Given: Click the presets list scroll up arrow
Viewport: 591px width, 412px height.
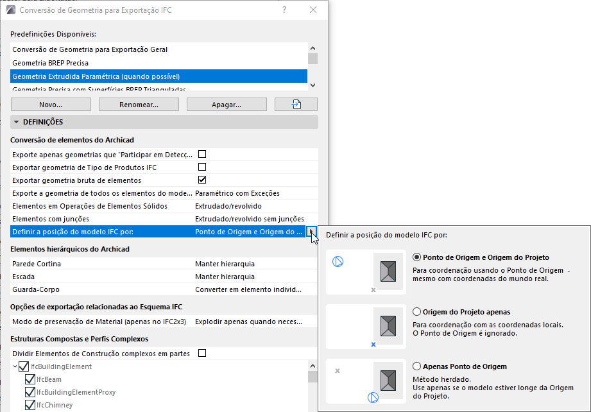Looking at the screenshot, I should coord(313,48).
